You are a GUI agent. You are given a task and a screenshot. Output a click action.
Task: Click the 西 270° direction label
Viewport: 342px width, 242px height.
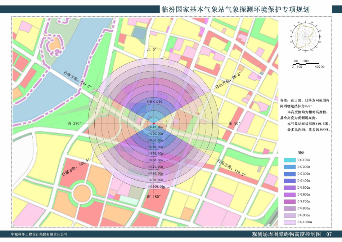click(x=75, y=124)
